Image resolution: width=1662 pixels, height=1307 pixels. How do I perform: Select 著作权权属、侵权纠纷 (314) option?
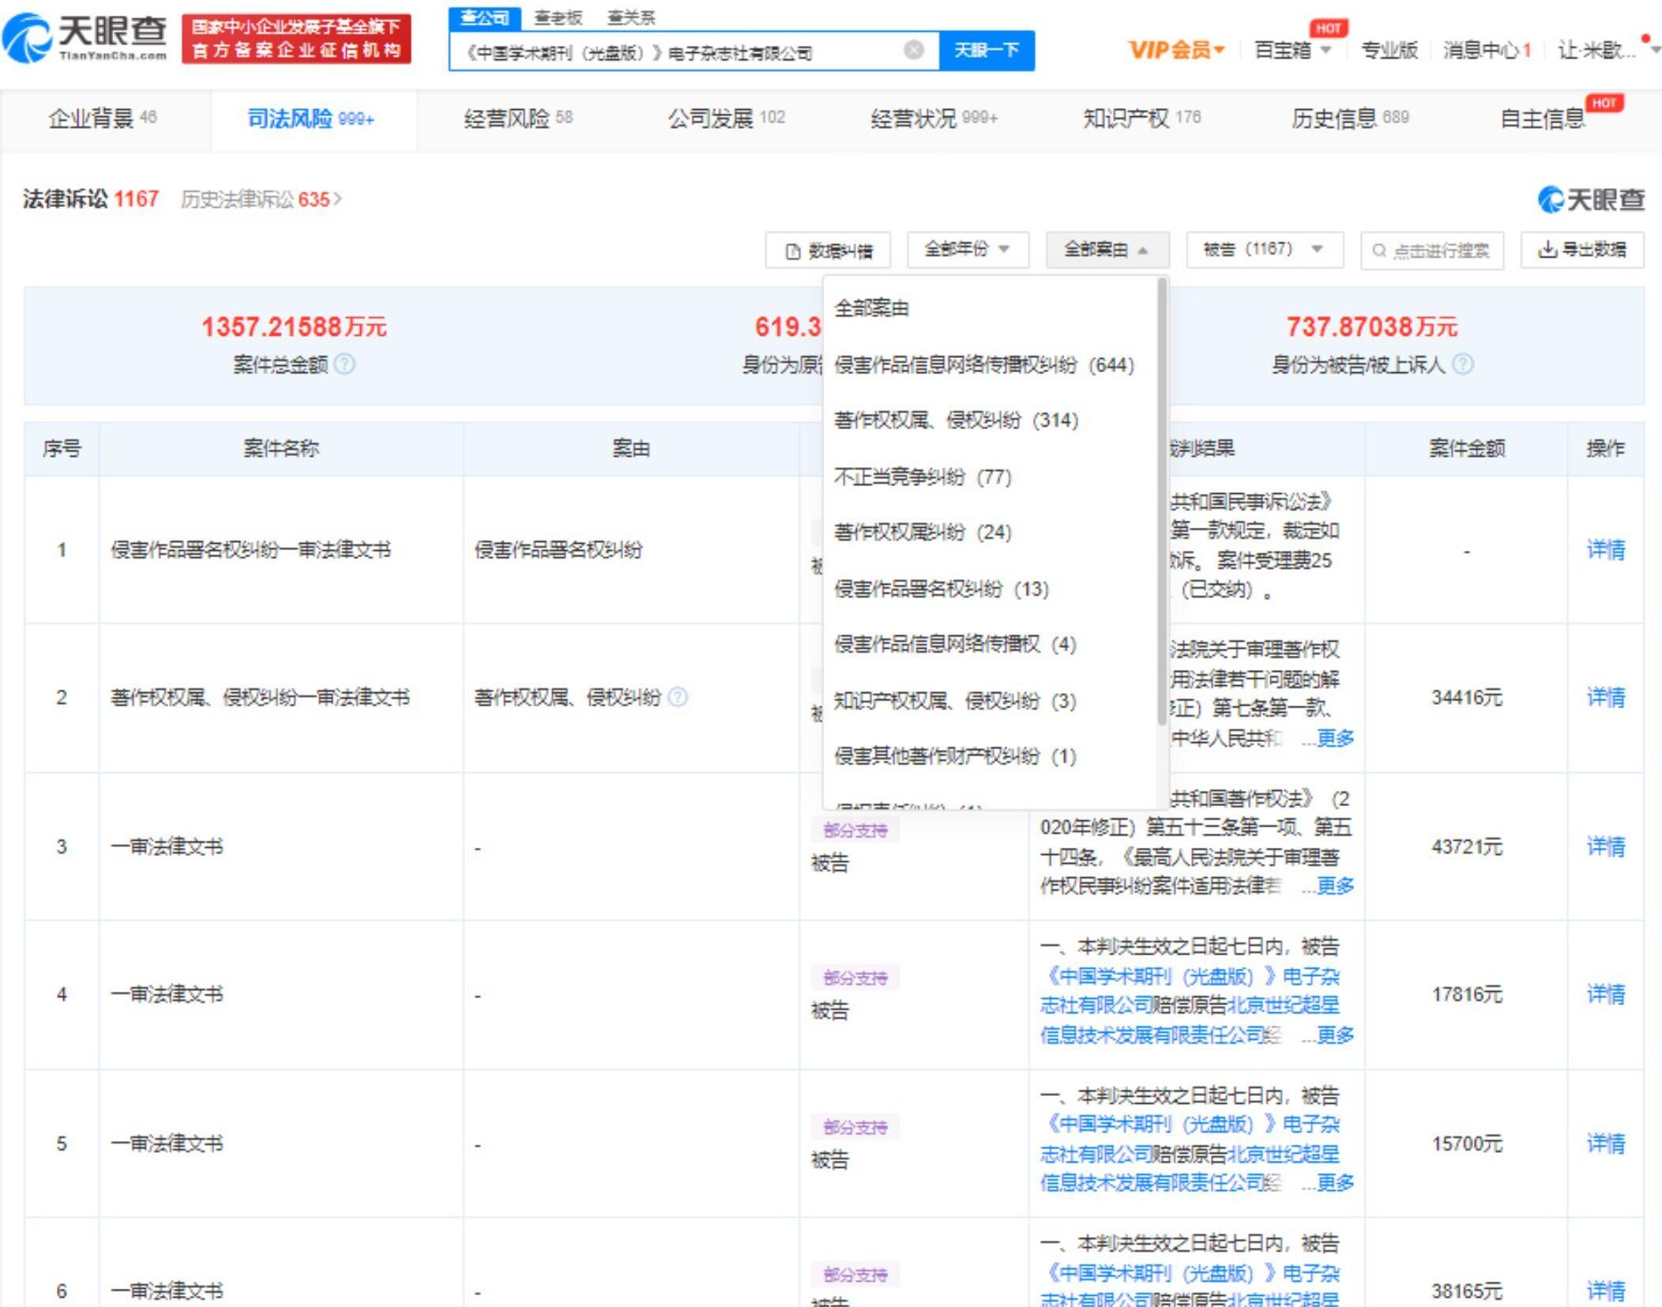(956, 420)
